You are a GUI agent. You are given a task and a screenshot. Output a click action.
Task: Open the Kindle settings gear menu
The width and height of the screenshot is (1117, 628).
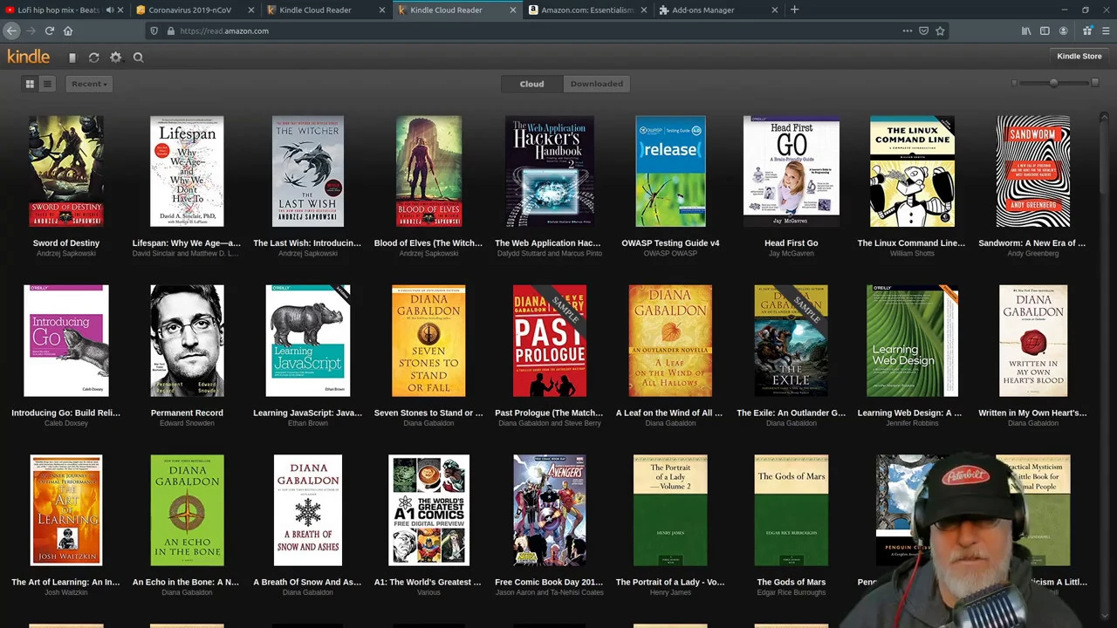point(116,58)
